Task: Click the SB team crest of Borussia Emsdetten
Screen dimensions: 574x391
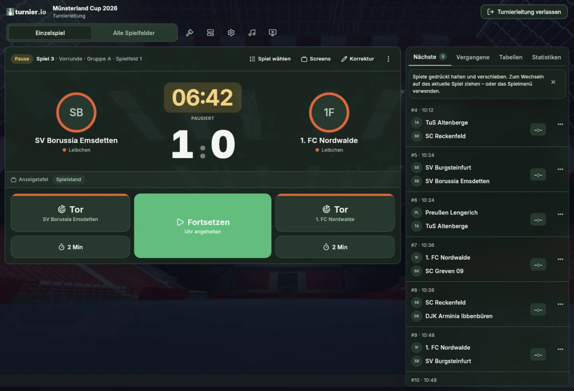Action: 76,112
